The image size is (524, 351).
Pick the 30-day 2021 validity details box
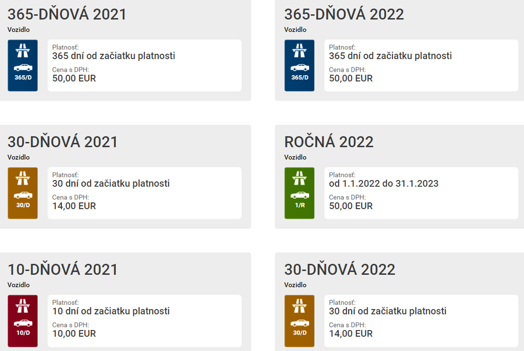144,193
